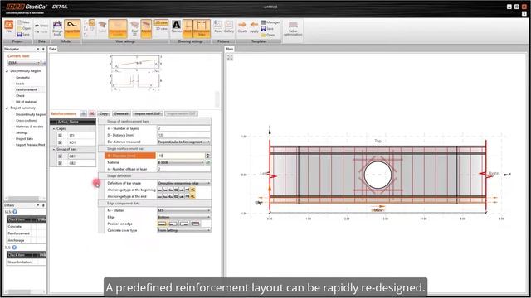The width and height of the screenshot is (531, 298).
Task: Increase the diameter with the stepper arrow
Action: [x=208, y=155]
